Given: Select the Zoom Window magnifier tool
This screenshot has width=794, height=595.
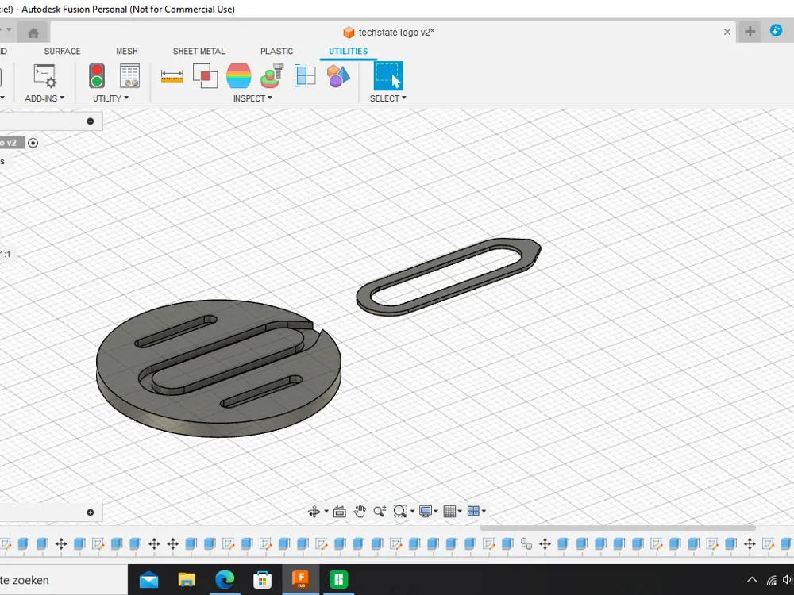Looking at the screenshot, I should [x=399, y=512].
